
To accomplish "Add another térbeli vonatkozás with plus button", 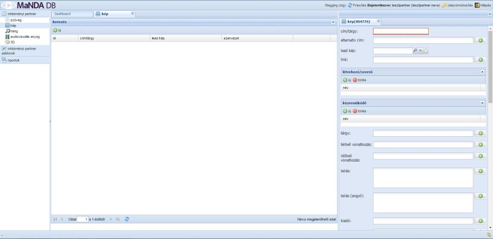I will 480,145.
